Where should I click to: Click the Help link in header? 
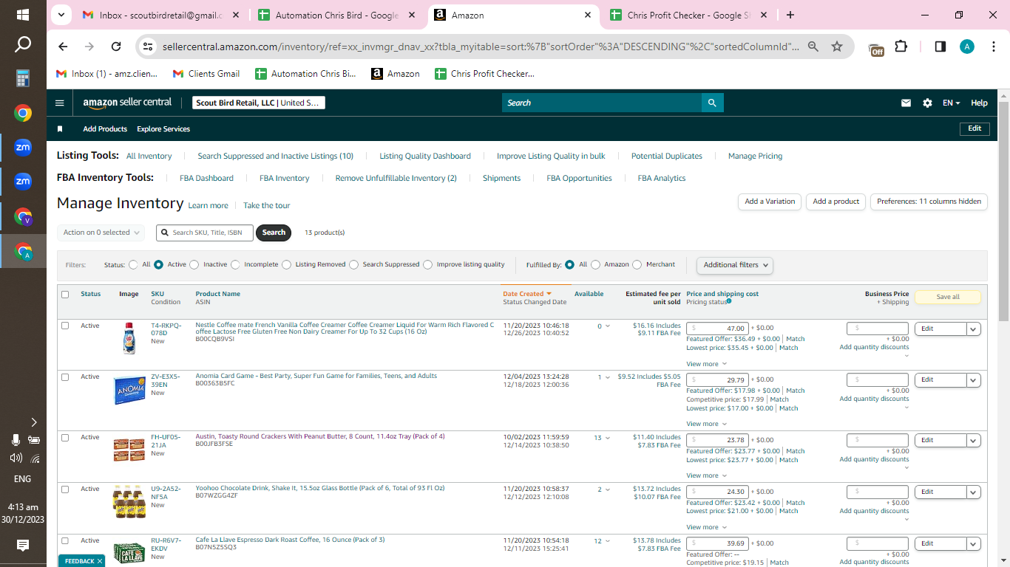tap(979, 103)
